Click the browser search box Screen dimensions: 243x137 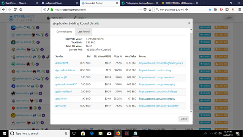click(172, 10)
